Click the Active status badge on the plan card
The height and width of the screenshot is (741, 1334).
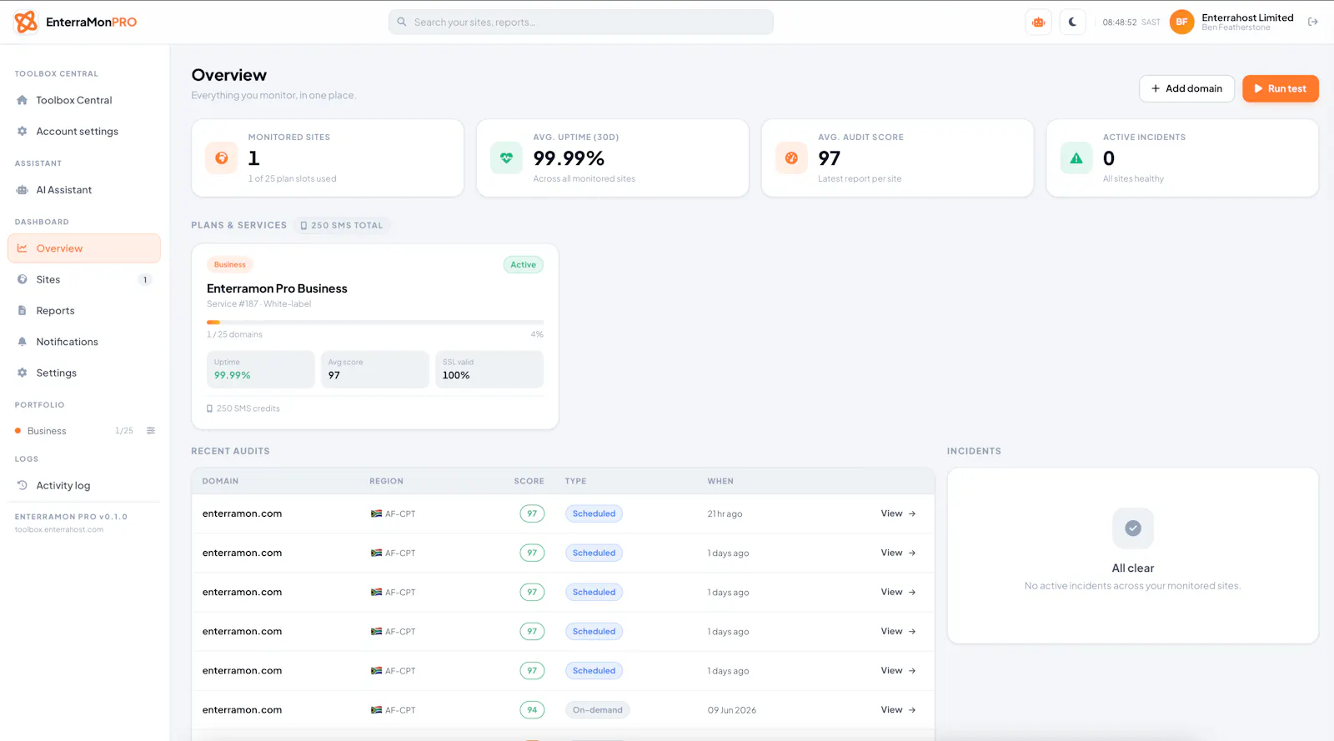tap(523, 265)
